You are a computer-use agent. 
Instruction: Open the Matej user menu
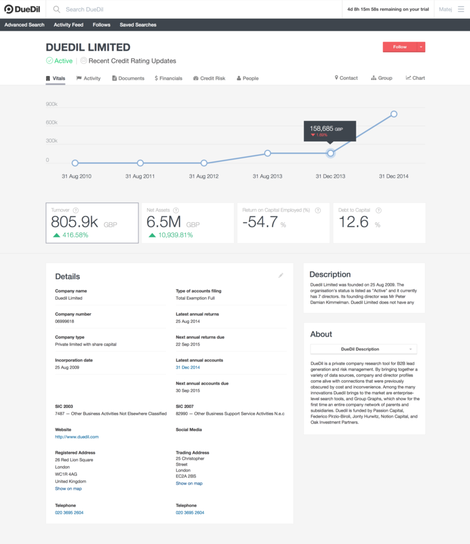[445, 9]
